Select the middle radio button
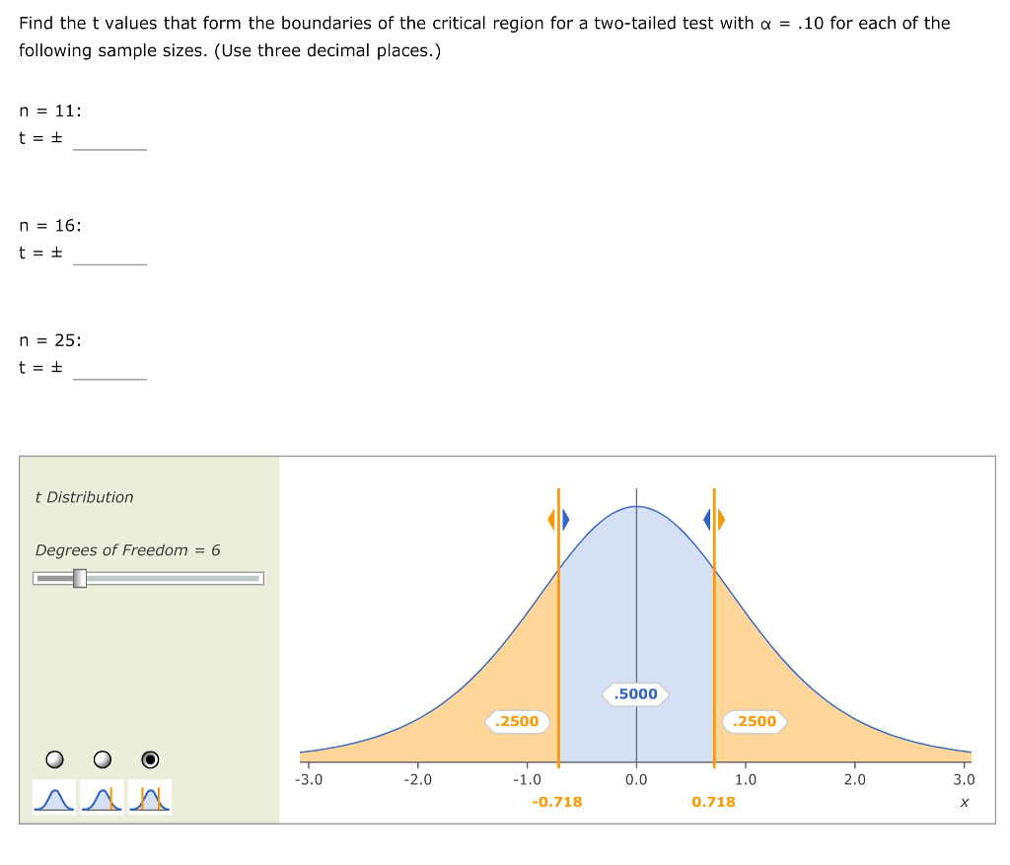This screenshot has width=1010, height=865. tap(102, 759)
